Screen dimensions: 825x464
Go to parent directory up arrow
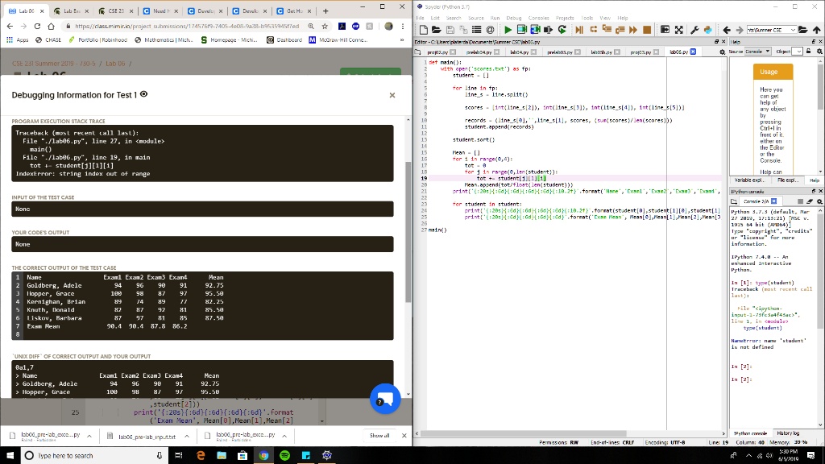[x=817, y=30]
